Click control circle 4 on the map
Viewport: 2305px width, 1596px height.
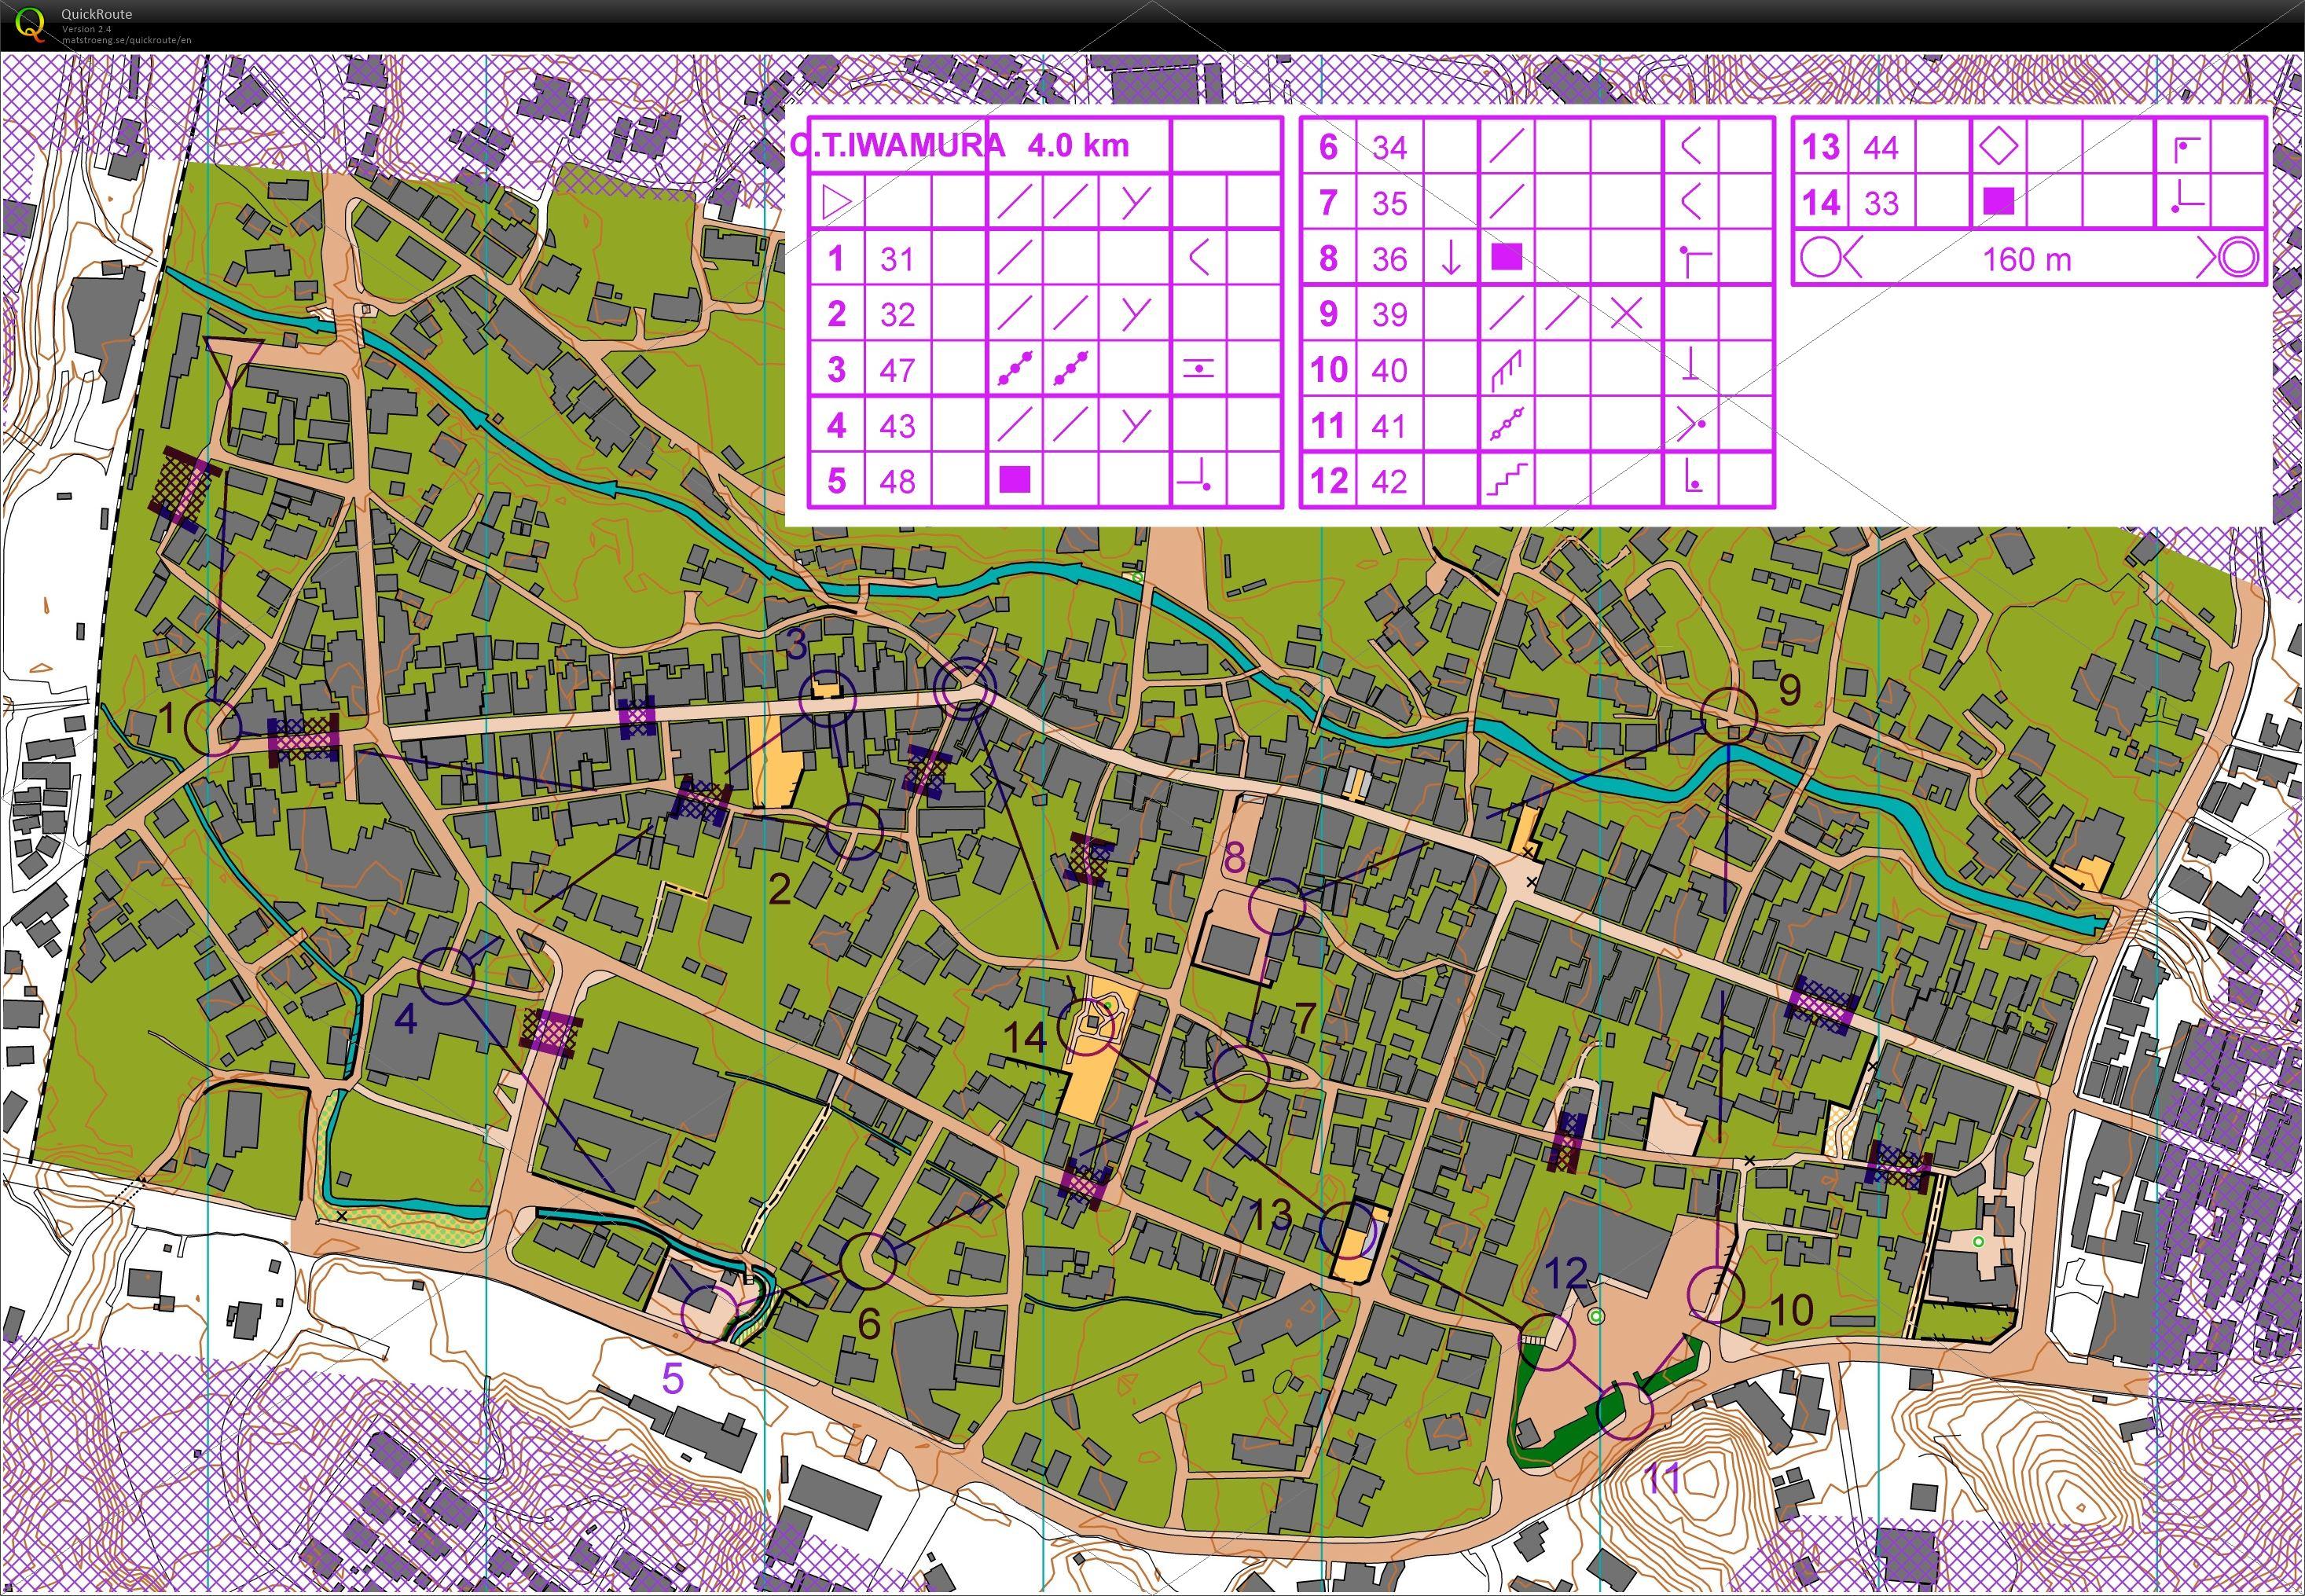[446, 976]
